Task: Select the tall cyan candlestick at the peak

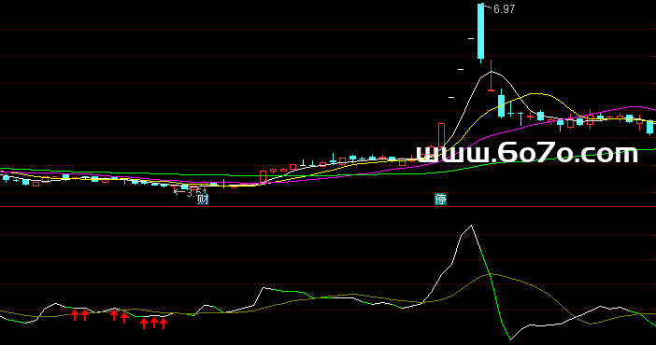Action: [x=481, y=33]
